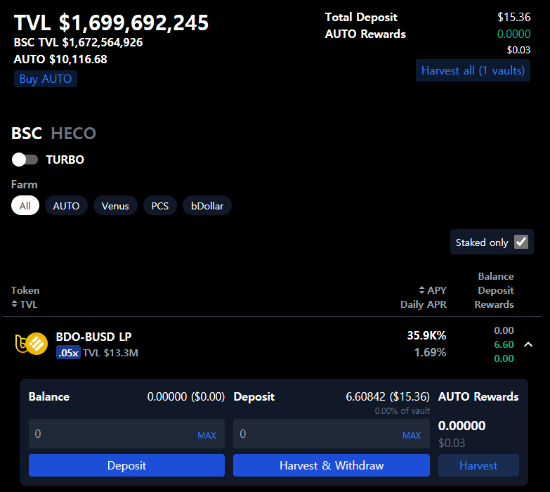Image resolution: width=550 pixels, height=492 pixels.
Task: Click the 6.60842 ($15.36) deposit amount
Action: [388, 396]
